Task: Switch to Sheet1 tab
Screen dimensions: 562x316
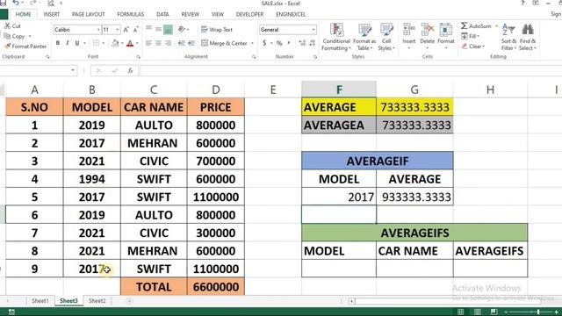Action: (40, 301)
